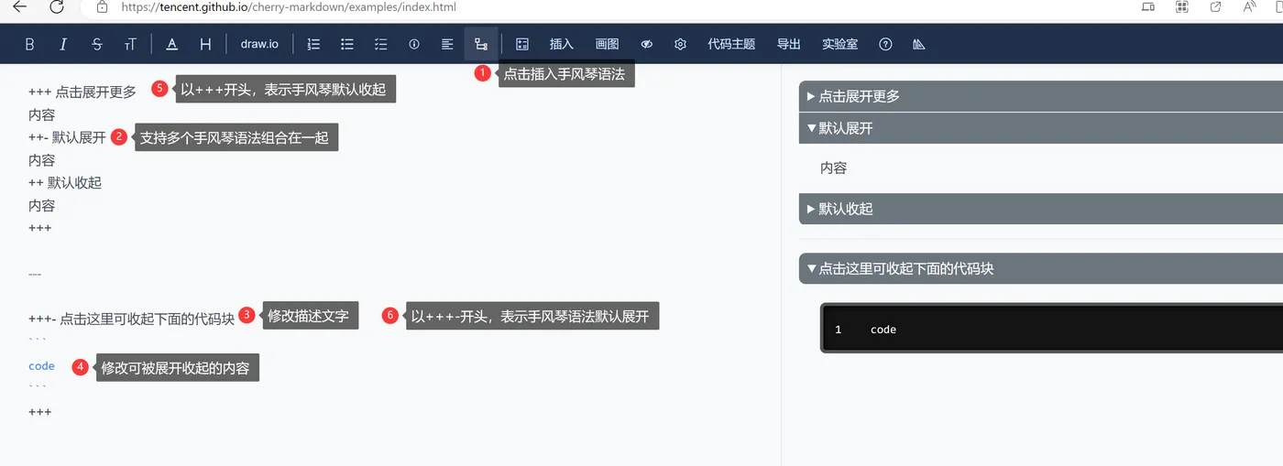The height and width of the screenshot is (466, 1283).
Task: Open the text alignment tool
Action: 447,44
